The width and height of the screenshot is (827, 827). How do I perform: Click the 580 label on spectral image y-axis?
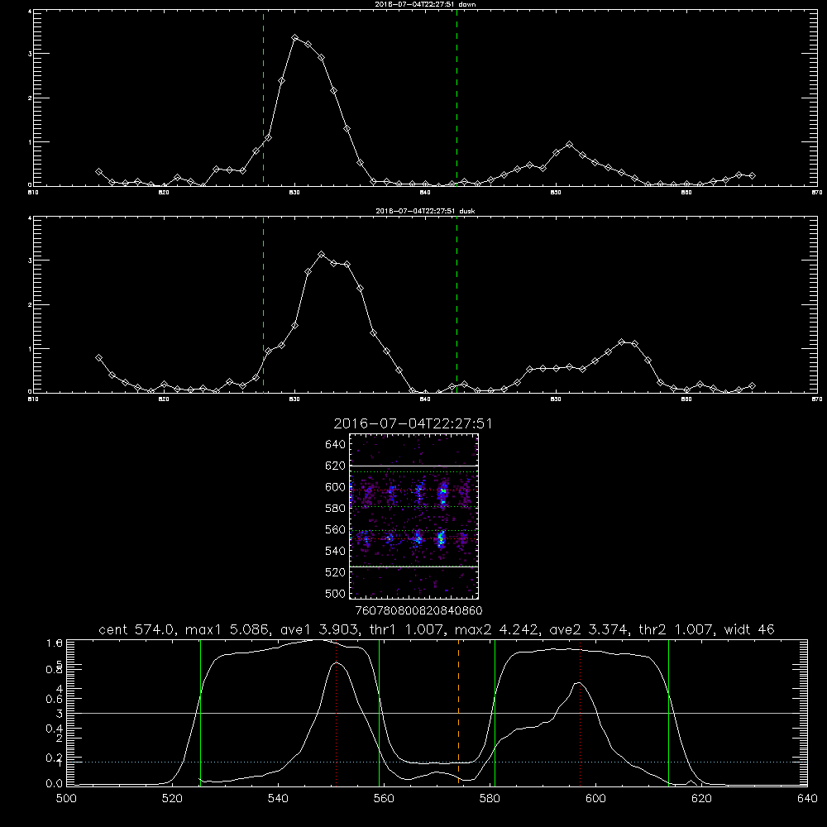[x=336, y=509]
